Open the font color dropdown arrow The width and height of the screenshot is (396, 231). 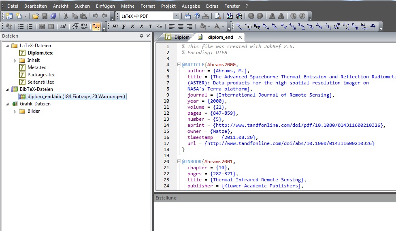click(224, 27)
